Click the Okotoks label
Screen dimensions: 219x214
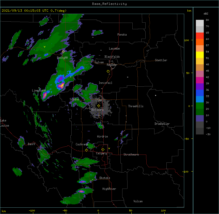point(105,178)
